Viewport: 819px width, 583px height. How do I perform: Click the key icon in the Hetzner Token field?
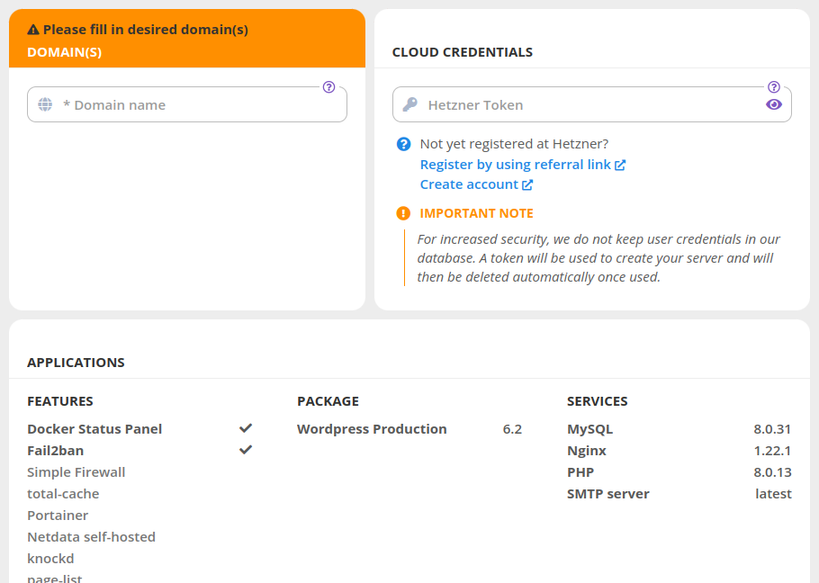click(410, 104)
